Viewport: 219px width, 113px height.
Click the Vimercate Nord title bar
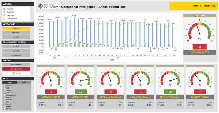(51, 97)
